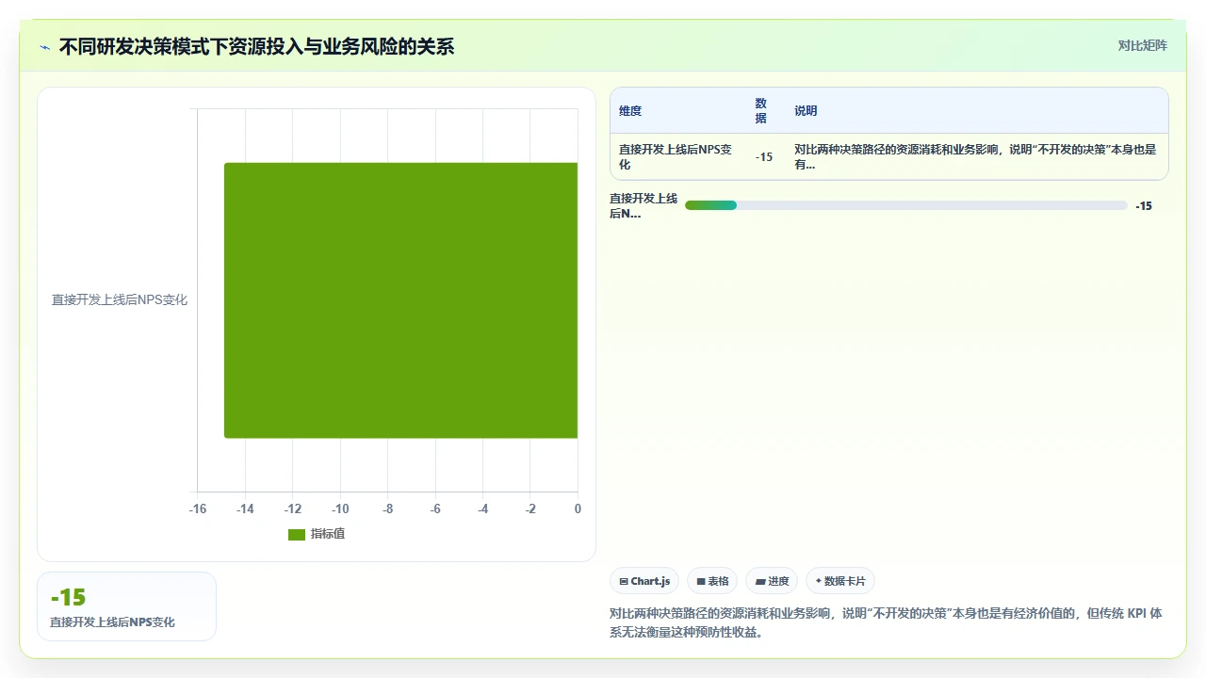1206x678 pixels.
Task: Click the -16 x-axis tick label
Action: [198, 508]
